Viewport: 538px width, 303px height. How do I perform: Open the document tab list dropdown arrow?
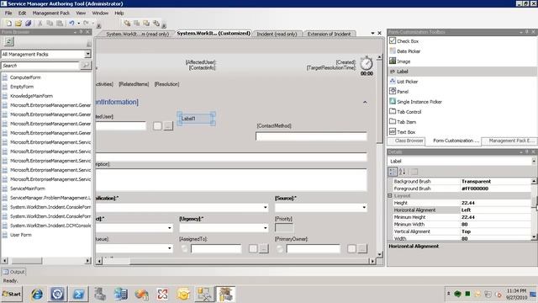click(x=372, y=34)
